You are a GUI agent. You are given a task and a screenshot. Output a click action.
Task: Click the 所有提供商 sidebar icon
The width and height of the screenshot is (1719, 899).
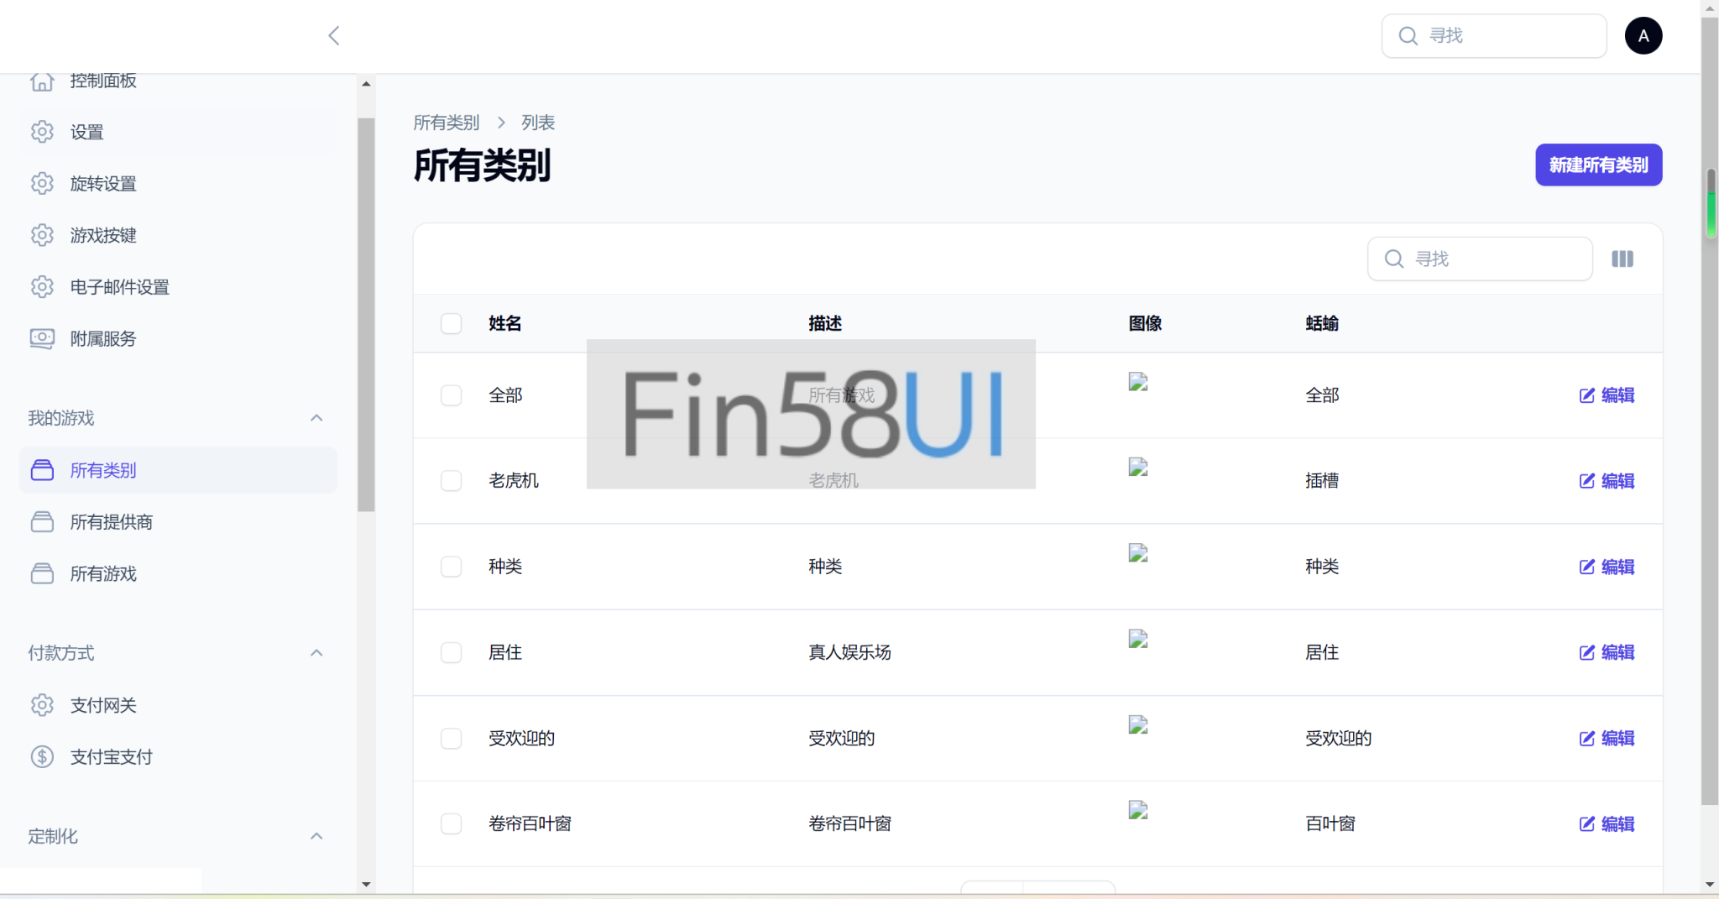coord(42,522)
